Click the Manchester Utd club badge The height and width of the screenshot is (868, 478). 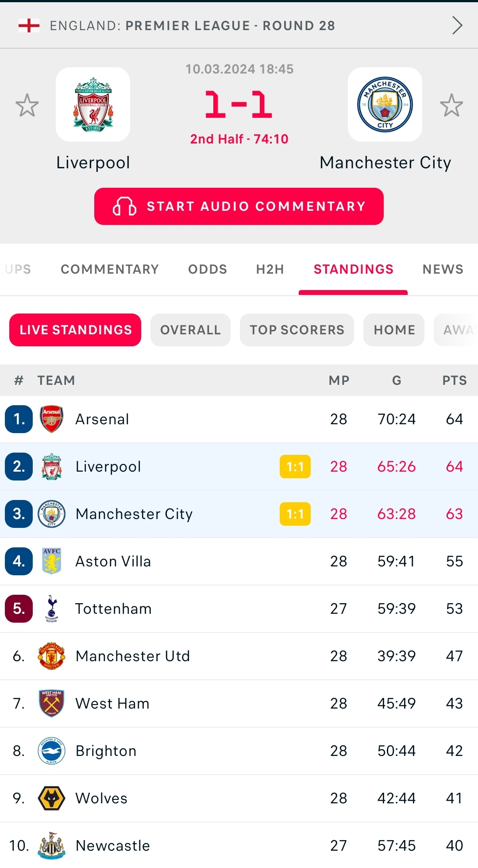click(51, 656)
